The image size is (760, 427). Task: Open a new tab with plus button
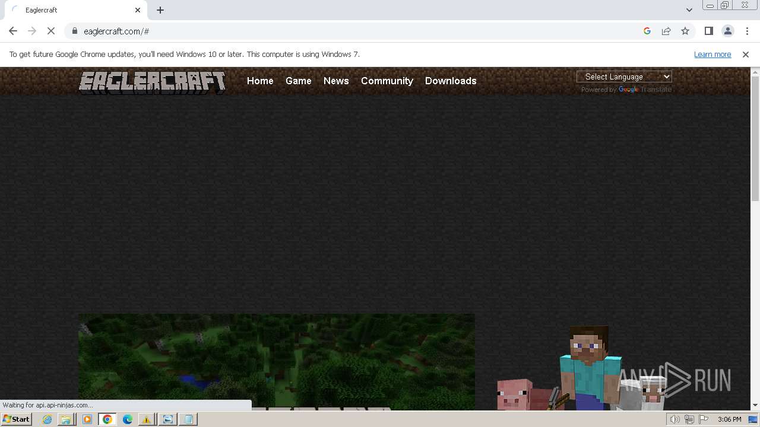pos(160,10)
